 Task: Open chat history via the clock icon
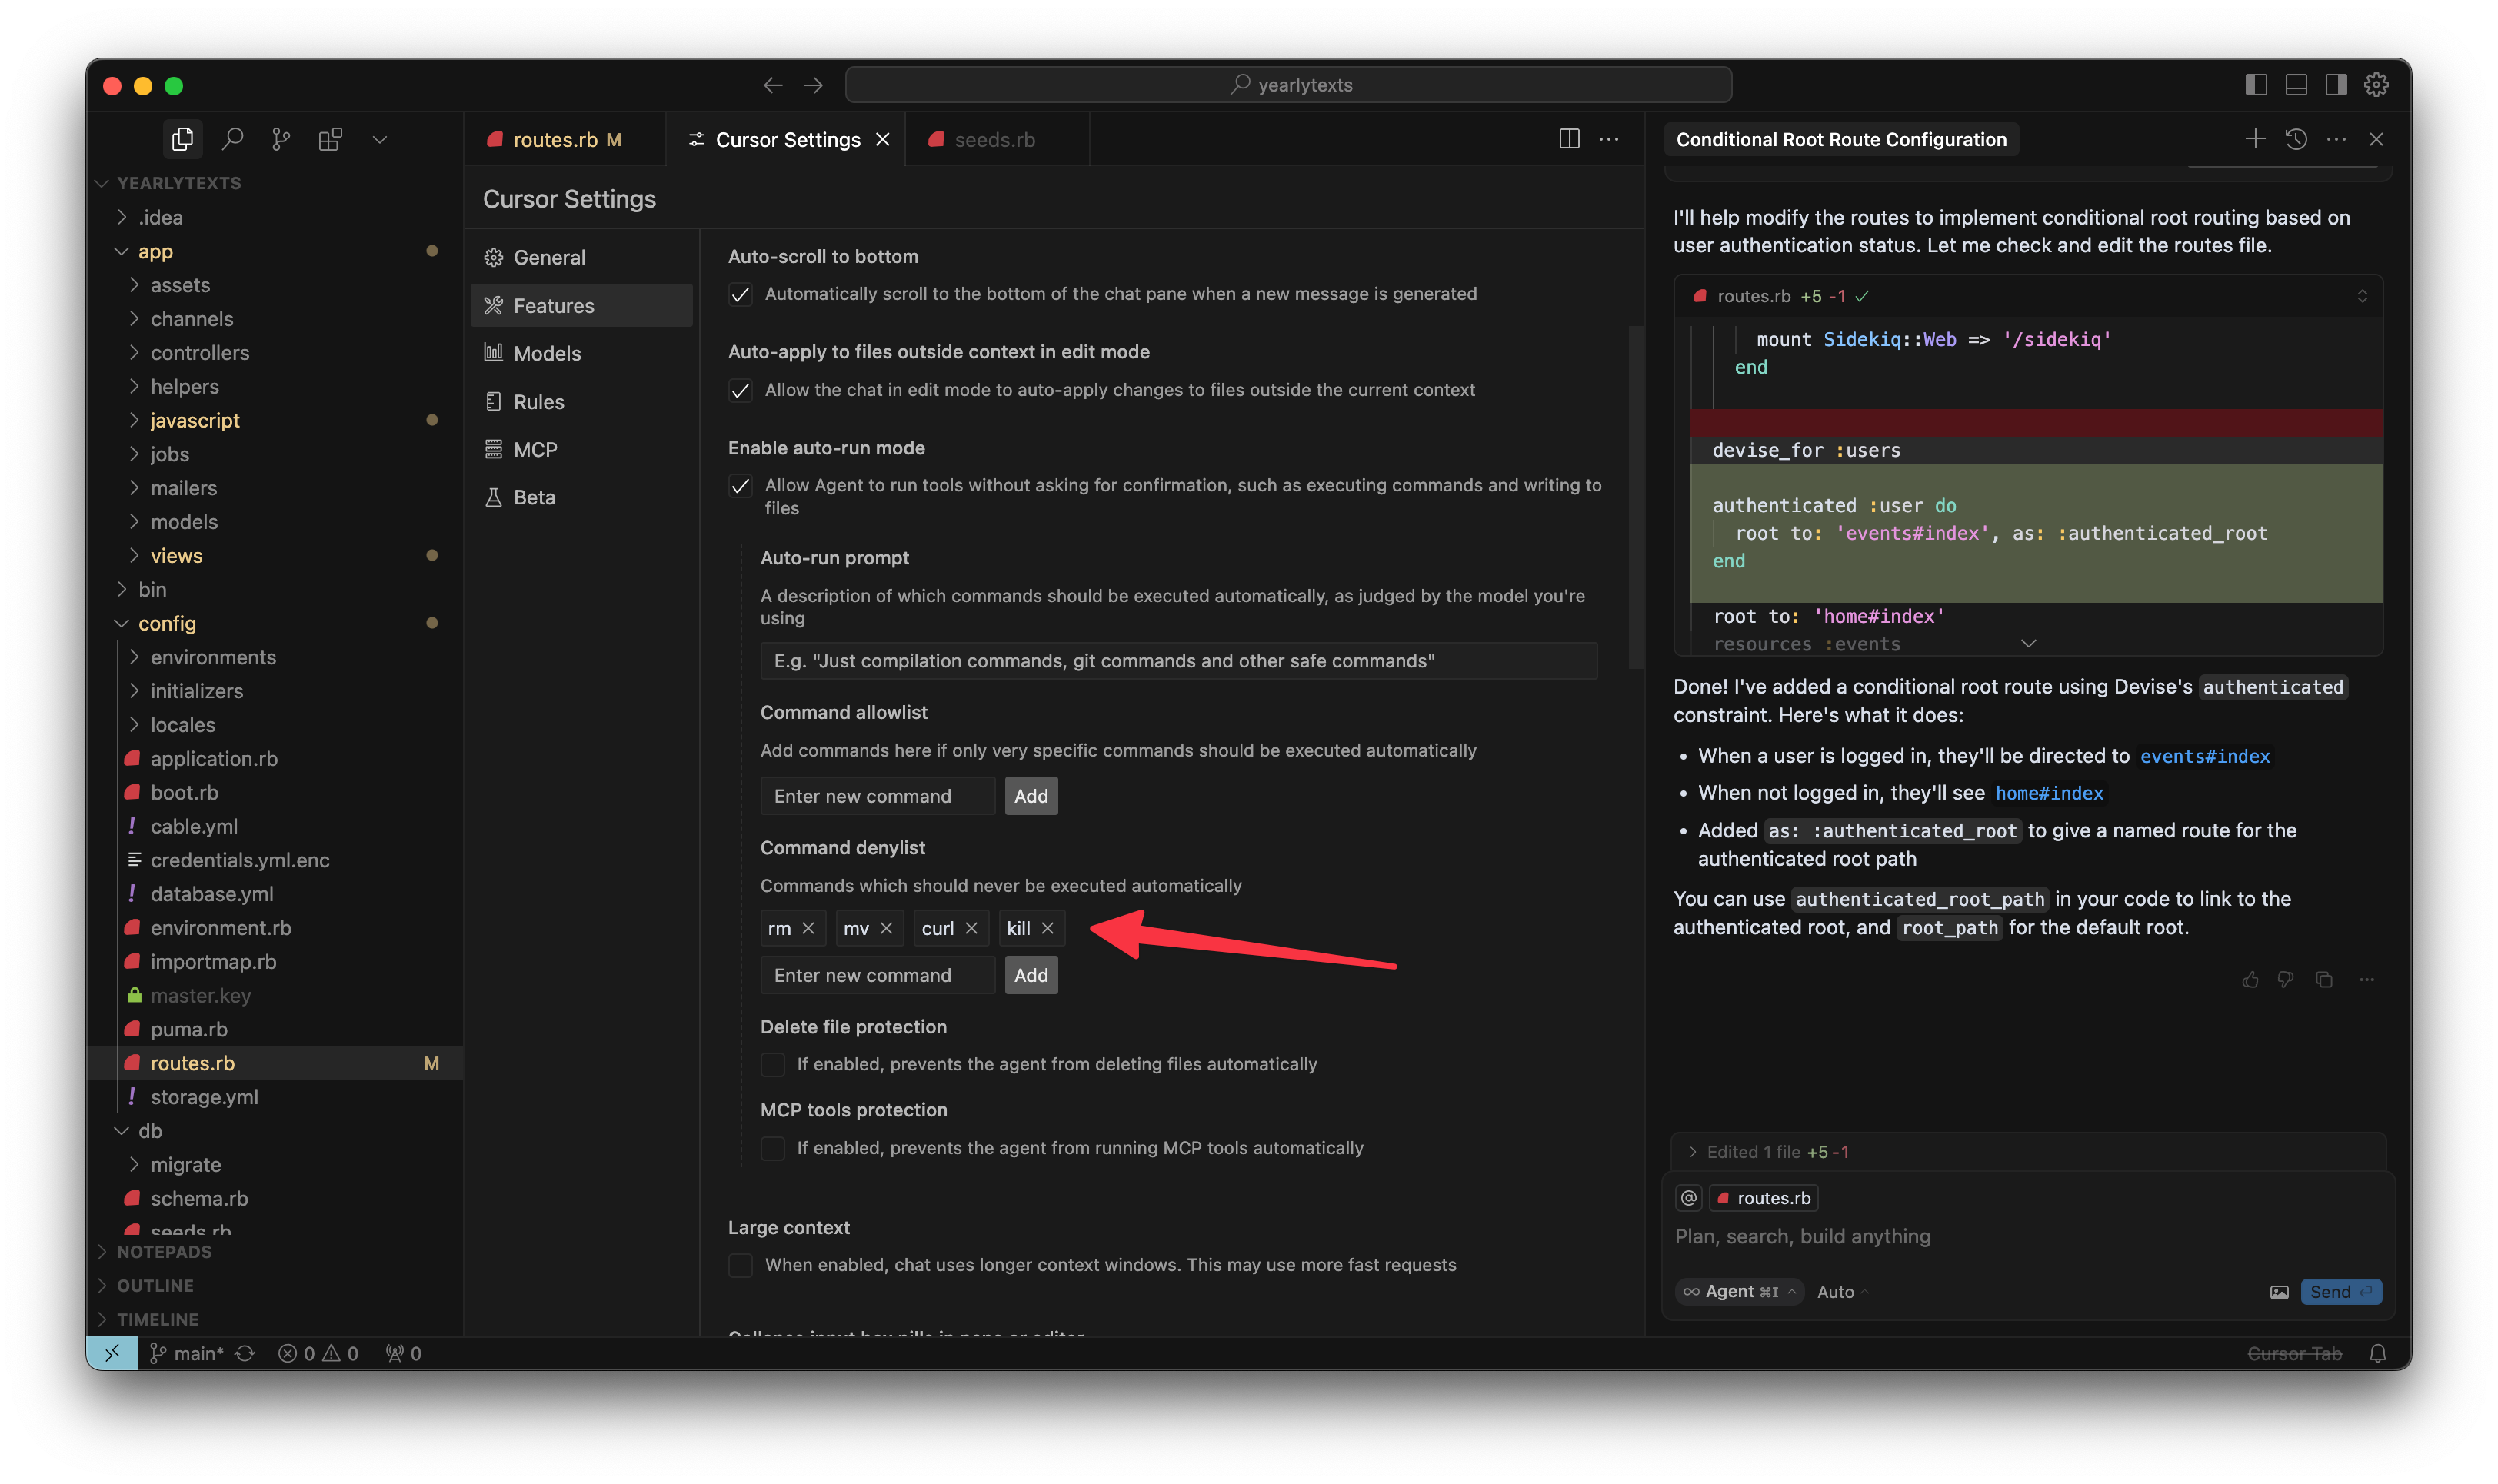pos(2296,139)
